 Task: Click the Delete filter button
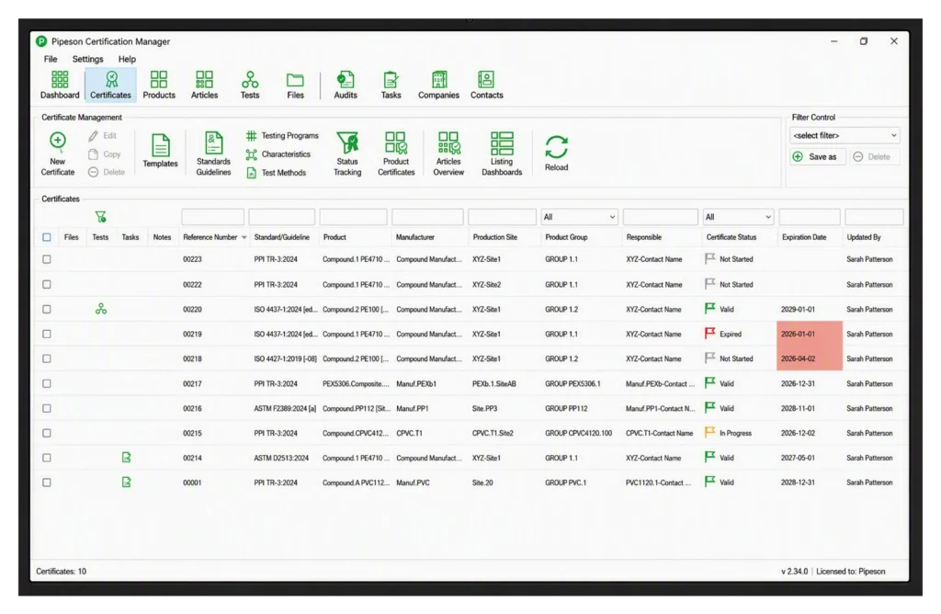[x=874, y=156]
